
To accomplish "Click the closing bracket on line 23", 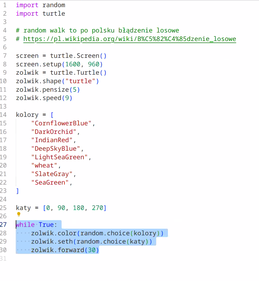I will point(17,191).
